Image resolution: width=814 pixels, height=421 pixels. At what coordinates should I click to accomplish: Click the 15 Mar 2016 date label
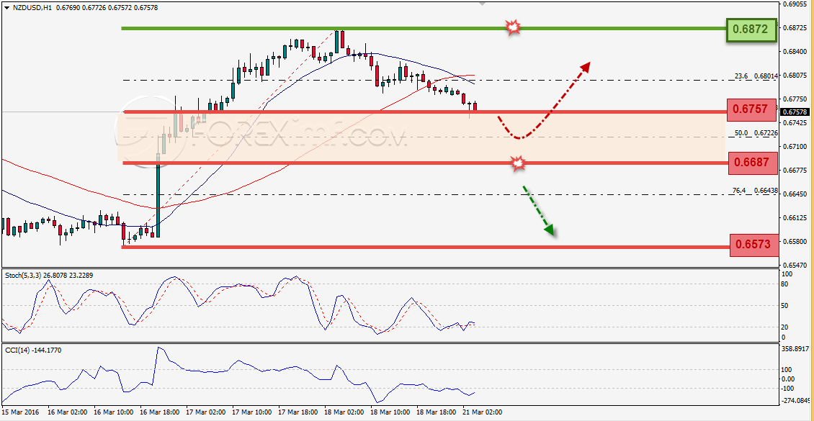[19, 412]
